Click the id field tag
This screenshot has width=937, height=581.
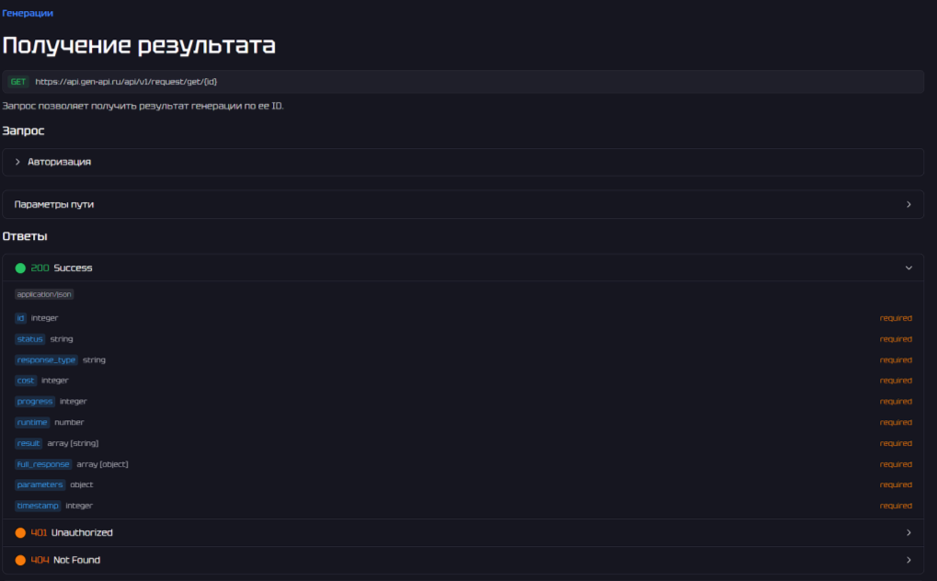[x=20, y=318]
